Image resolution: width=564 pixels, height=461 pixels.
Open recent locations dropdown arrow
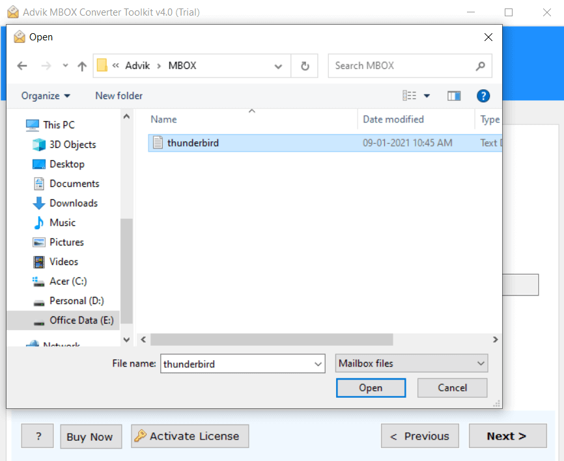65,66
